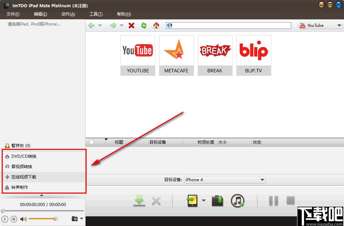Open the BLIP.TV site thumbnail
The width and height of the screenshot is (344, 226).
254,55
